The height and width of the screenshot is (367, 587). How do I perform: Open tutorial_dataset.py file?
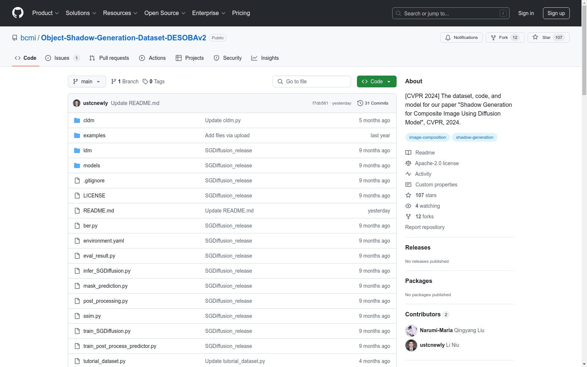click(104, 361)
